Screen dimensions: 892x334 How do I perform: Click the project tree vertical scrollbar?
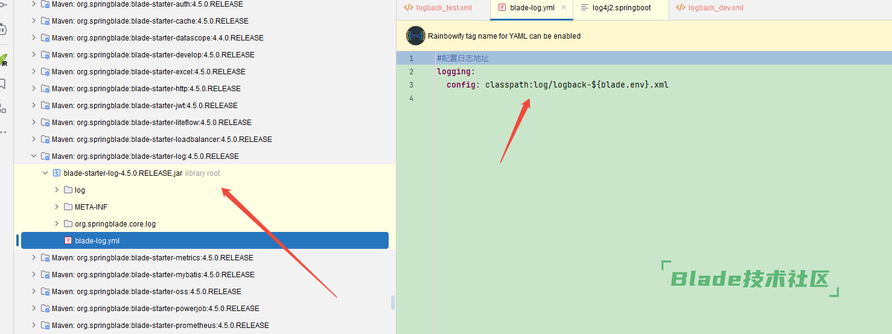(x=393, y=302)
